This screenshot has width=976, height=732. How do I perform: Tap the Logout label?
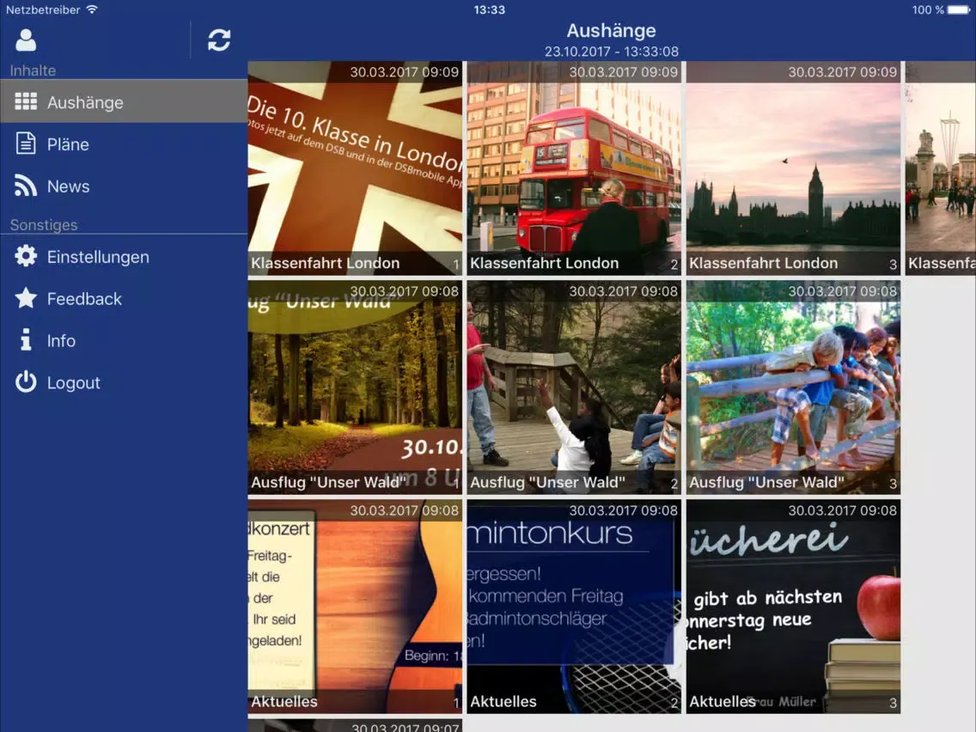click(x=73, y=383)
